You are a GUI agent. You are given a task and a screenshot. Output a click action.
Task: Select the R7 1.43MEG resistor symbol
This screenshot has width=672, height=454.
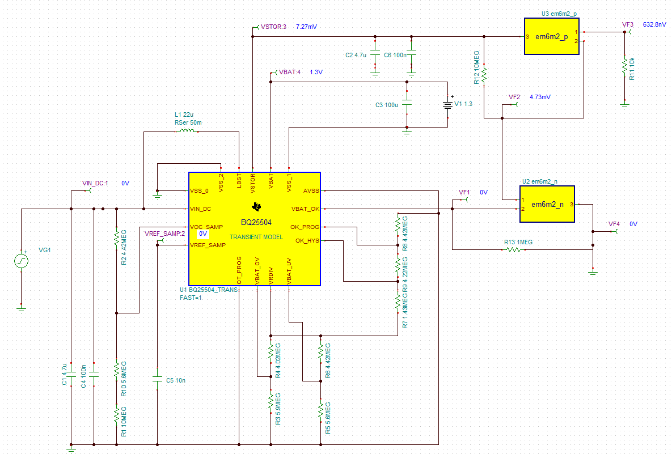coord(398,302)
